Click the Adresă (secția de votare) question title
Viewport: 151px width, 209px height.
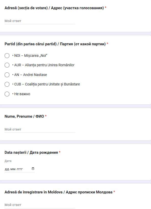54,8
